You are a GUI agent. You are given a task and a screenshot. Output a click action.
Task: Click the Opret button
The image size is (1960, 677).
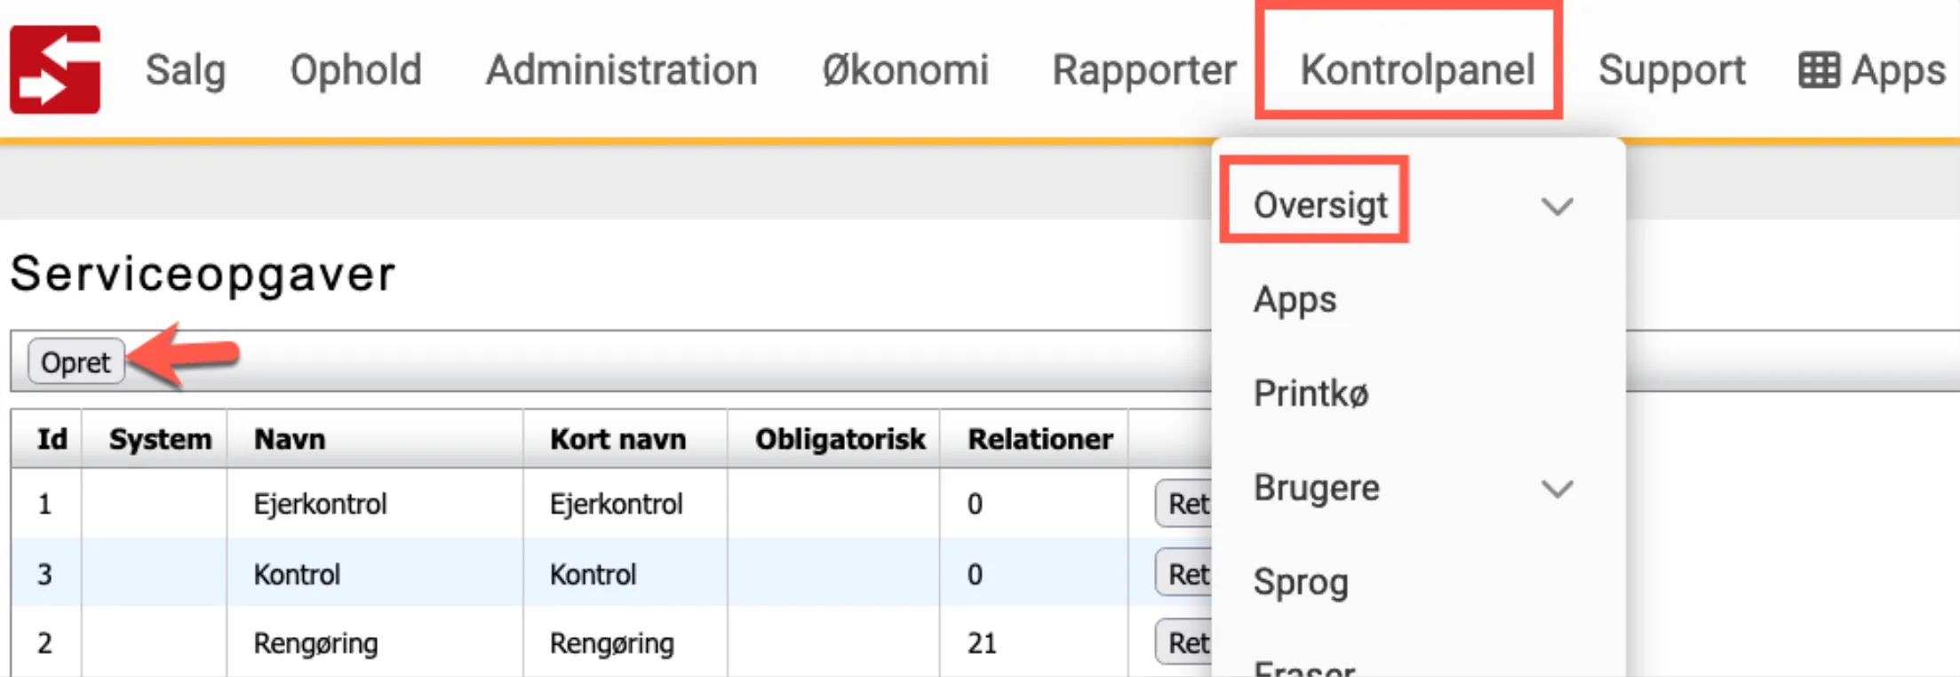click(76, 362)
